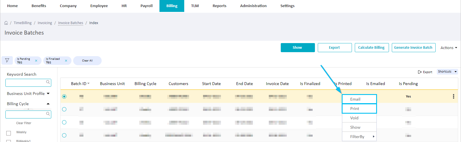The image size is (461, 142).
Task: Choose Void from the context menu
Action: click(359, 118)
